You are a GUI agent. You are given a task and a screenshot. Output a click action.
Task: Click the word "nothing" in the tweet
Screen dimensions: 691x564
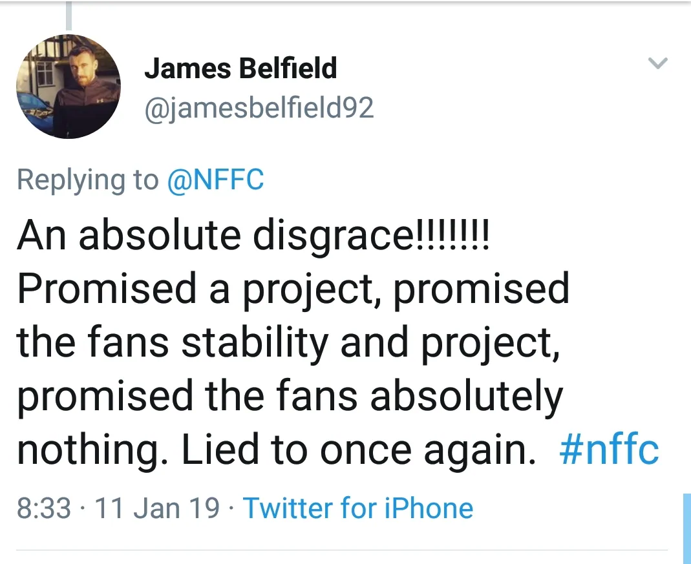click(90, 449)
